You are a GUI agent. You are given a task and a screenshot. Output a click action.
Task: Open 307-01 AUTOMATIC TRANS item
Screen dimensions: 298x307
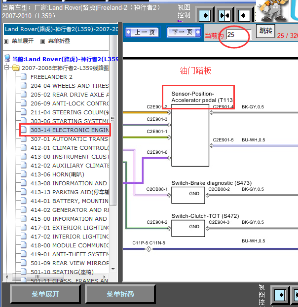[x=70, y=139]
